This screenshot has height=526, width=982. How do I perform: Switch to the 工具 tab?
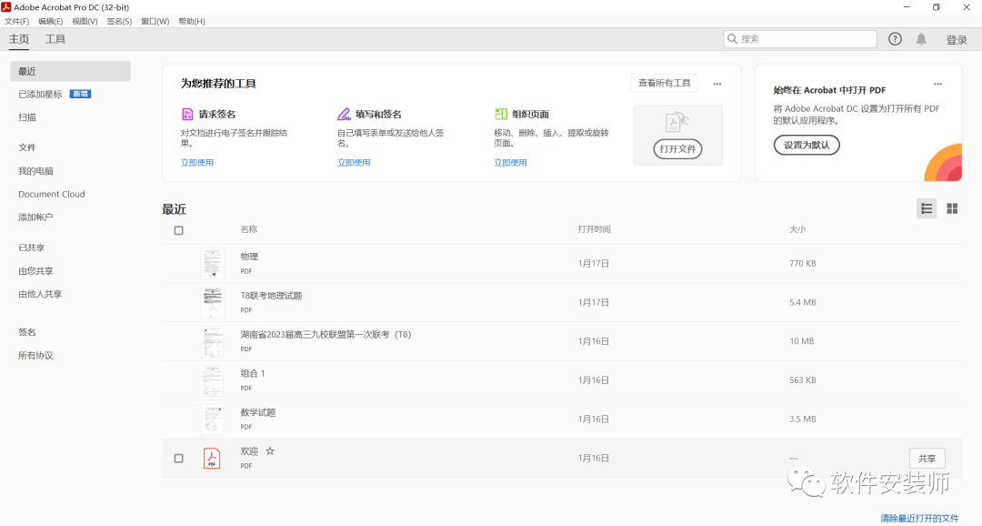(55, 39)
